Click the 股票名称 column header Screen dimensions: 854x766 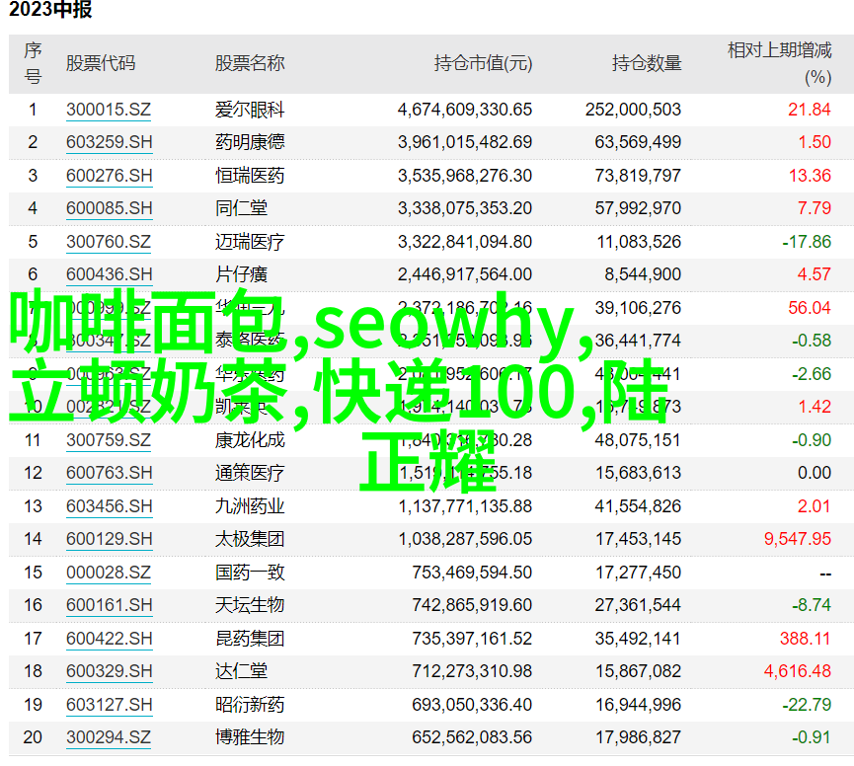point(250,63)
